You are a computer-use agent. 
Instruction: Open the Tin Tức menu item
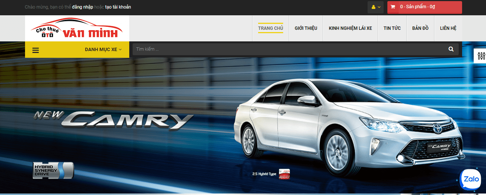coord(392,28)
